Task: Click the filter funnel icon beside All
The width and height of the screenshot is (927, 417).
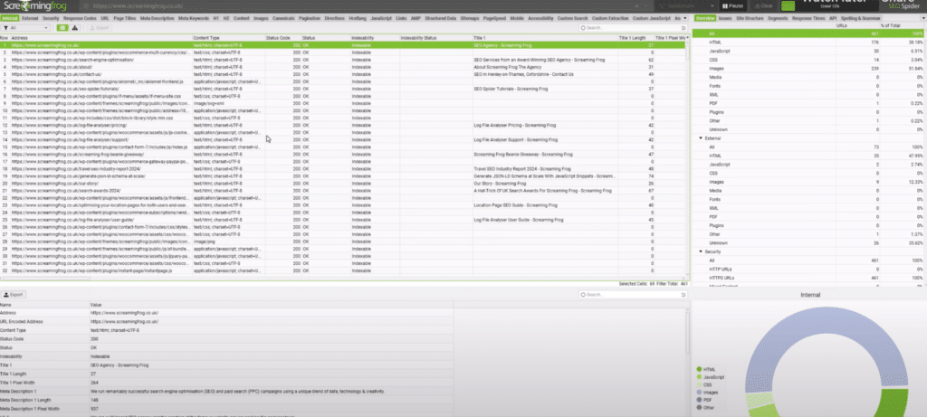Action: (x=5, y=28)
